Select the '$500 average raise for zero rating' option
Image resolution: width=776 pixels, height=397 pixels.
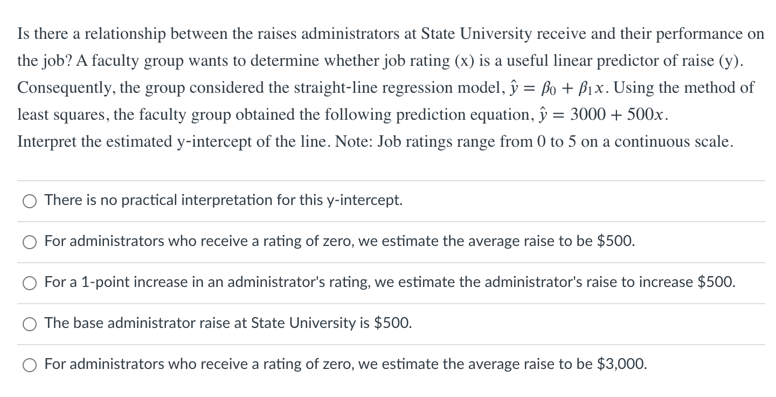coord(30,242)
